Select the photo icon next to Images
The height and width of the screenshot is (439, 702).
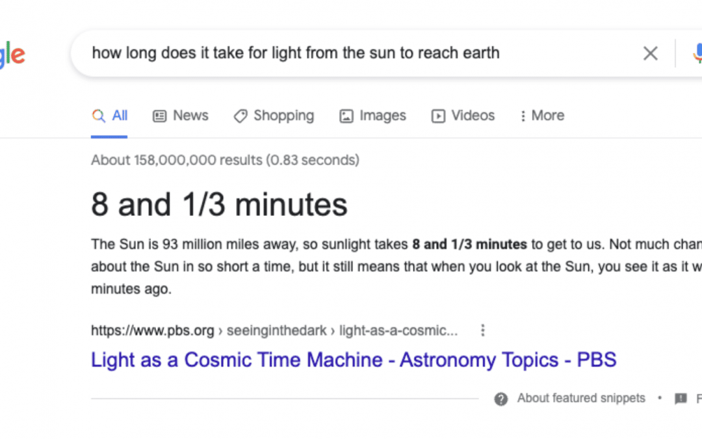click(346, 115)
